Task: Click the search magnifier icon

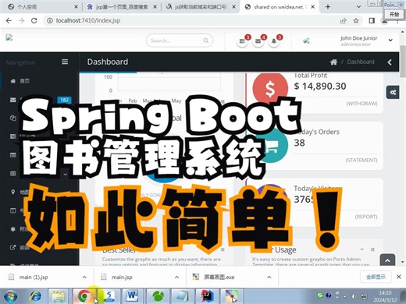Action: [x=205, y=41]
